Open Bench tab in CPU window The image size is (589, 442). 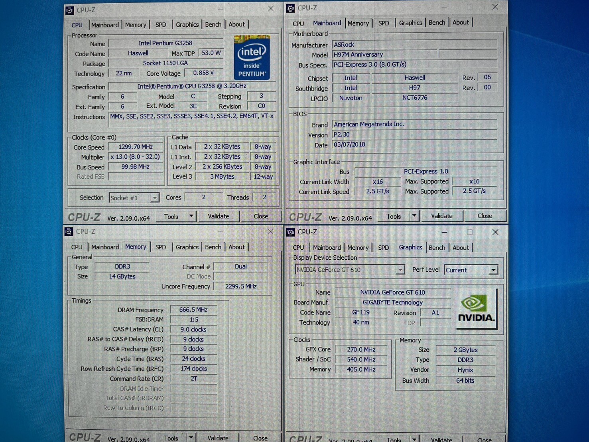pyautogui.click(x=213, y=25)
